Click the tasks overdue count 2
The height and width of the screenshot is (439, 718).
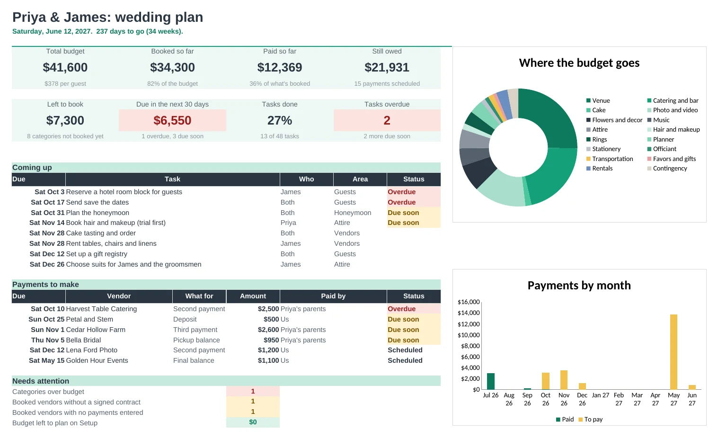pos(387,121)
